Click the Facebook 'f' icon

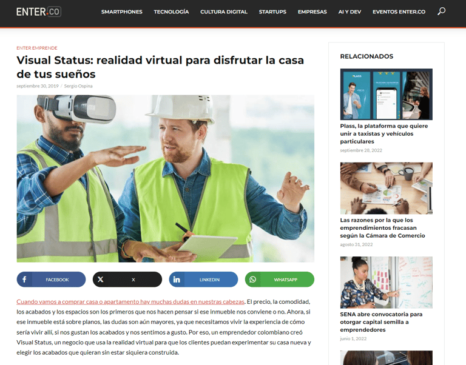24,280
